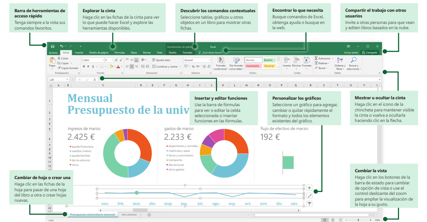Toggle Ajustar texto wrap option
This screenshot has width=427, height=222.
click(x=161, y=60)
